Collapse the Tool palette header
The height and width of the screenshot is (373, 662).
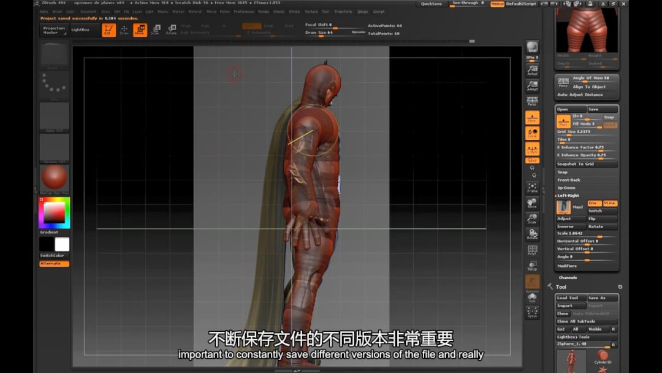[x=561, y=287]
